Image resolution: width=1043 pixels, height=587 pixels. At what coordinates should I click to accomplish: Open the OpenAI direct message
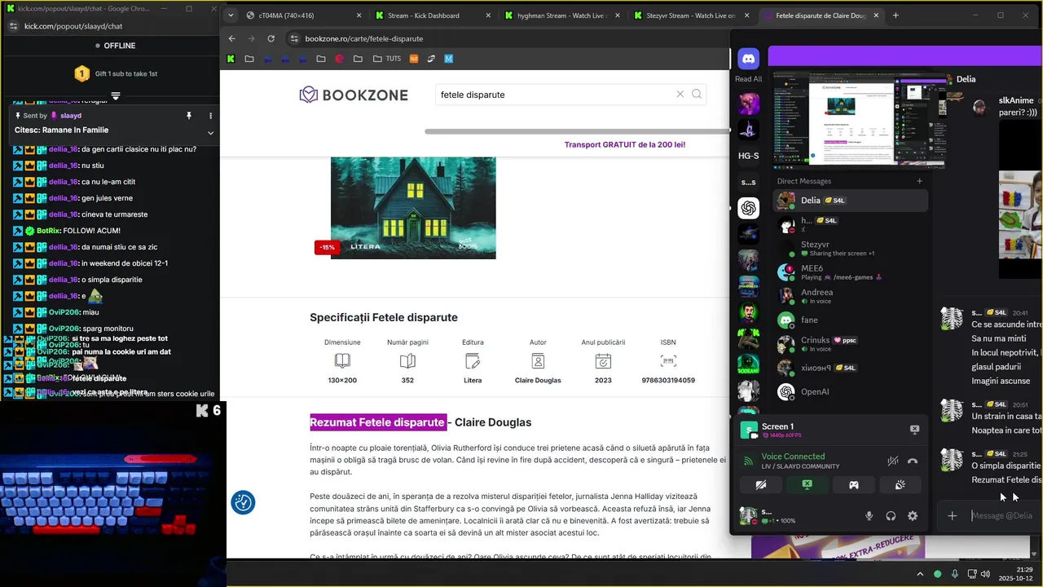(850, 392)
